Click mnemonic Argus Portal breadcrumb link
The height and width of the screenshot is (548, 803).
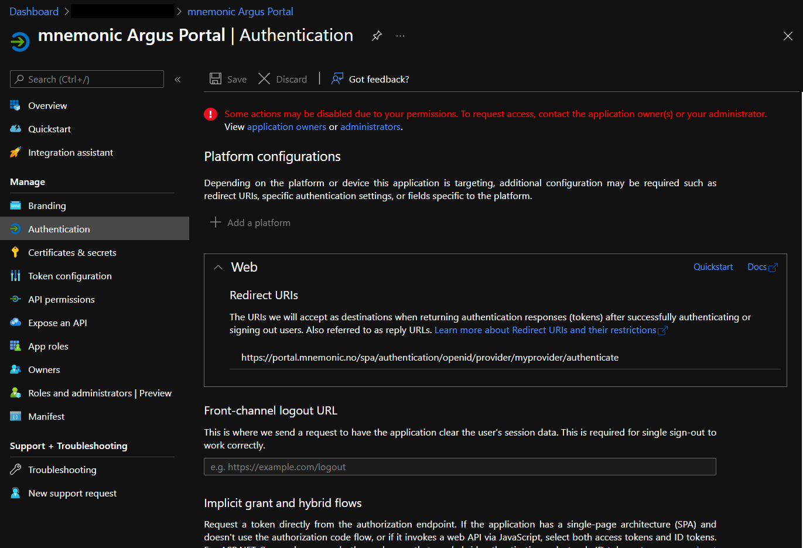click(x=240, y=12)
